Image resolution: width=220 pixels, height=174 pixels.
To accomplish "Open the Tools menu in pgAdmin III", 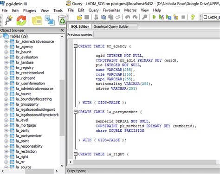I will tap(58, 11).
